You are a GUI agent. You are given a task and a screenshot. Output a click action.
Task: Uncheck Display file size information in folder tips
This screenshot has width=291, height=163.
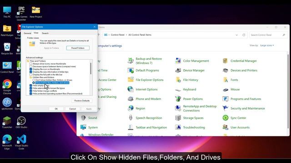tap(31, 72)
